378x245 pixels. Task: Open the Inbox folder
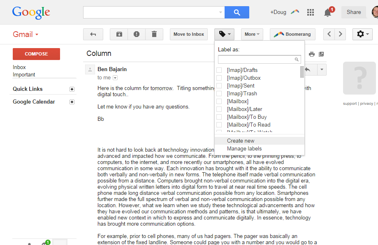[x=19, y=67]
